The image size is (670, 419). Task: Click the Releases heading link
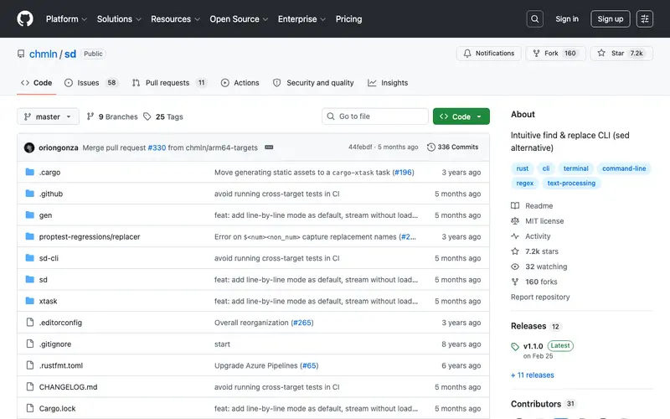coord(528,326)
